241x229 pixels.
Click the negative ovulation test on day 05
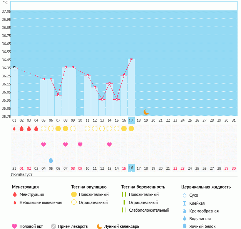44,129
